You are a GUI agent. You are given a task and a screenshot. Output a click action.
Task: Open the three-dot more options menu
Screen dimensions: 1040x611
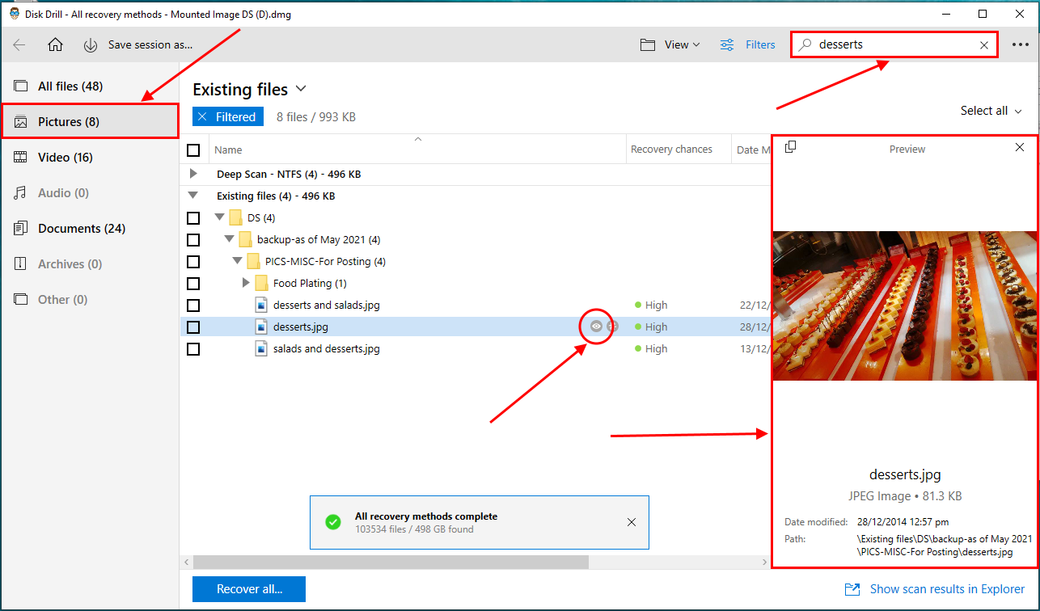tap(1021, 45)
